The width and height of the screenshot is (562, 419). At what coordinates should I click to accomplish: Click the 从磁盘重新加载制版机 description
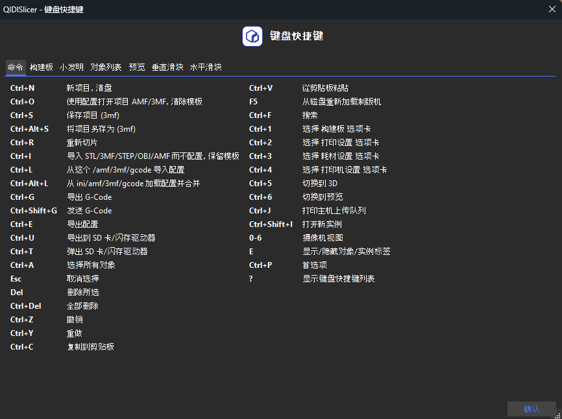tap(341, 102)
